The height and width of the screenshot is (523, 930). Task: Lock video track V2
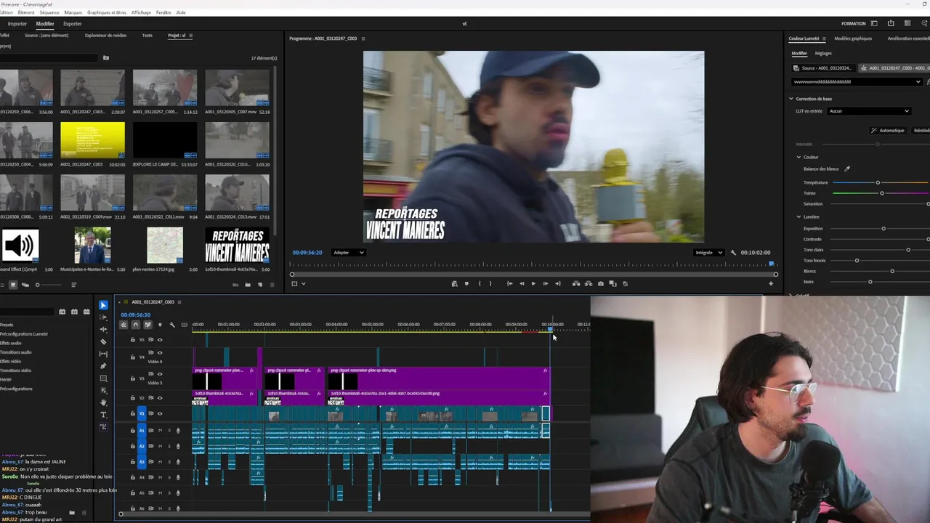coord(132,398)
